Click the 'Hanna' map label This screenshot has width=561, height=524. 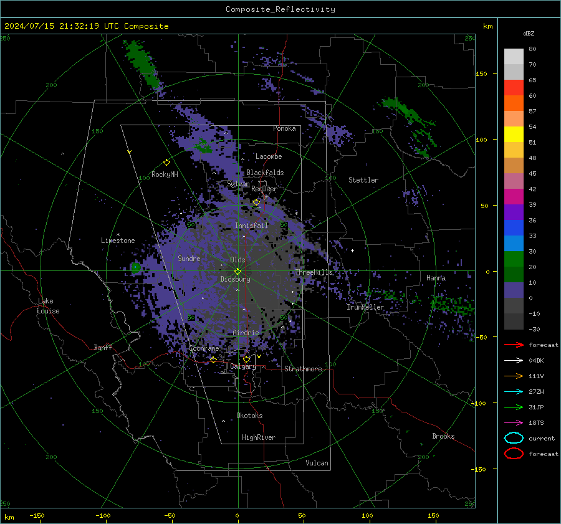click(x=436, y=278)
